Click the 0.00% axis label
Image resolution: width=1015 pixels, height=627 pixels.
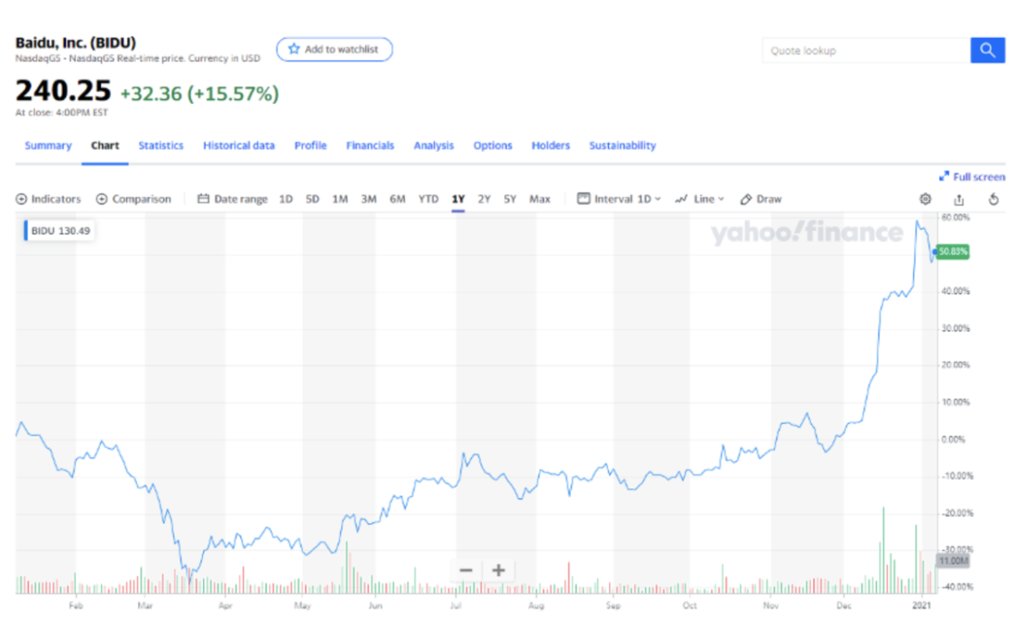pos(953,439)
